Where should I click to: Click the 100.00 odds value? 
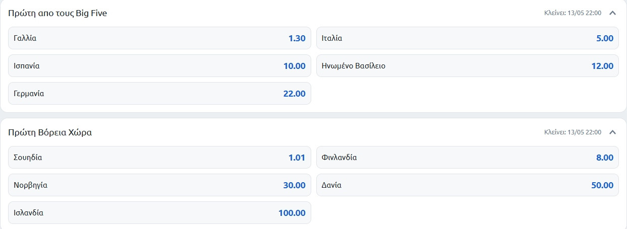pyautogui.click(x=292, y=213)
